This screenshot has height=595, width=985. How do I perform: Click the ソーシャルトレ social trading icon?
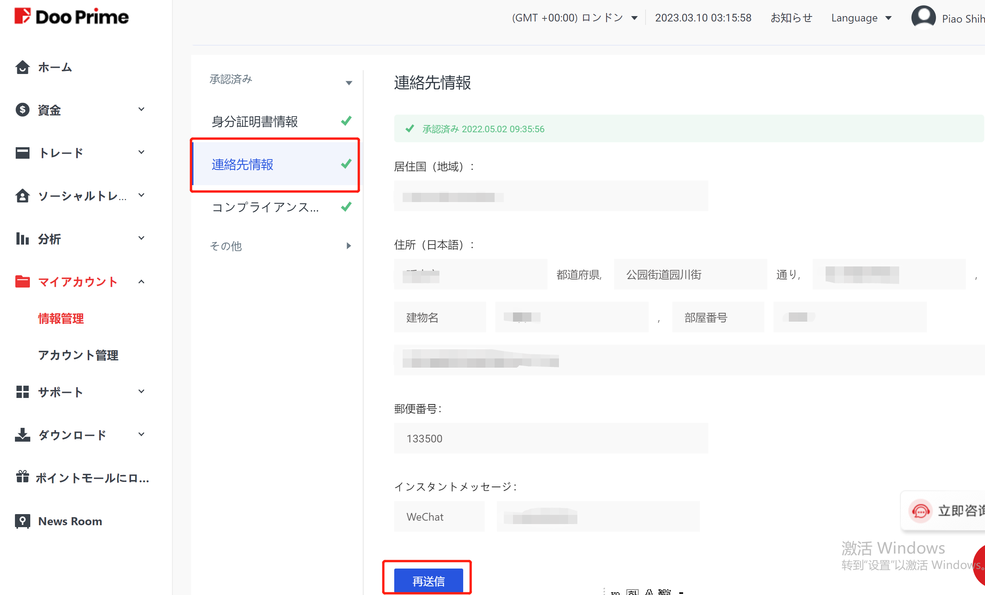click(22, 196)
